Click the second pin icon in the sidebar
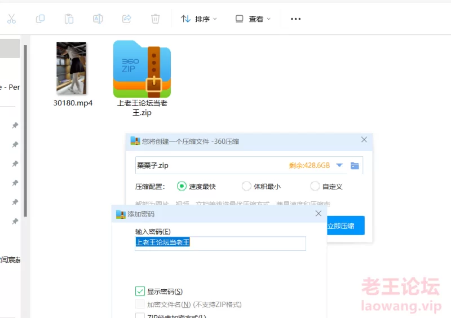 (x=15, y=144)
